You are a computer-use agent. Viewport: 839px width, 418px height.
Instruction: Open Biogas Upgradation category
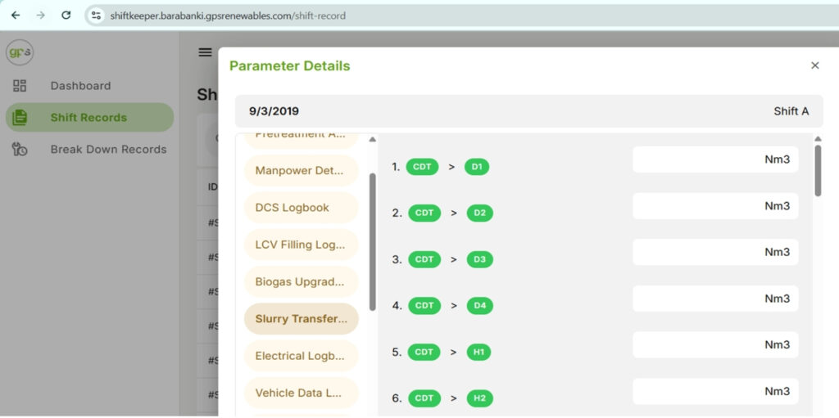301,282
